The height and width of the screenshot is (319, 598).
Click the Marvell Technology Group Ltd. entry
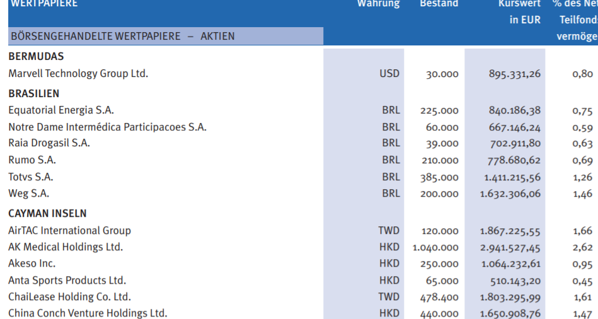[78, 74]
